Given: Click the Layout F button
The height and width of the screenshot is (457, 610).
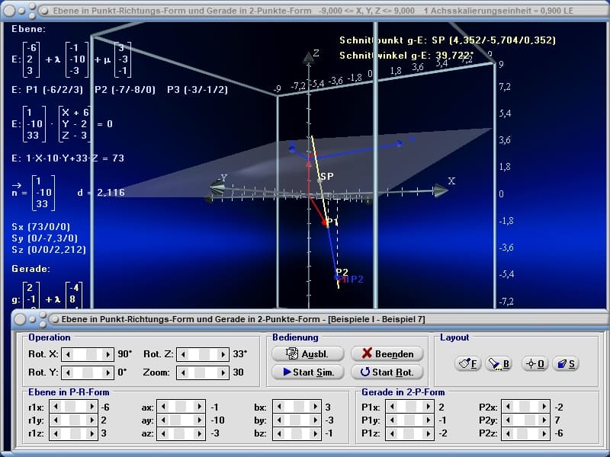Looking at the screenshot, I should (x=467, y=364).
